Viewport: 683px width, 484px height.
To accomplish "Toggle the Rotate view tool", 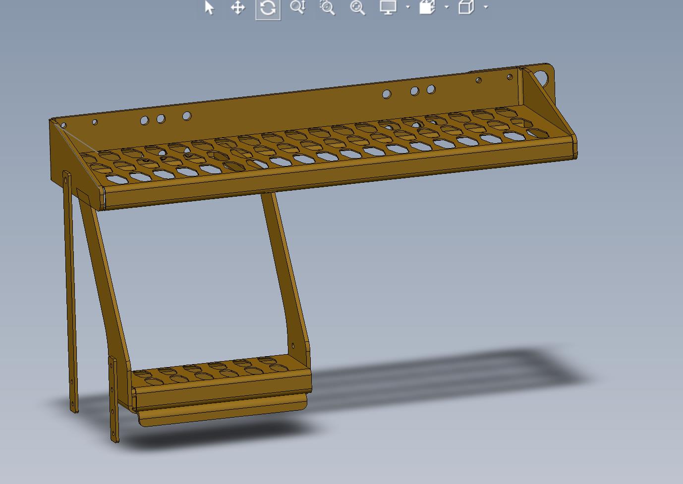I will pos(268,8).
